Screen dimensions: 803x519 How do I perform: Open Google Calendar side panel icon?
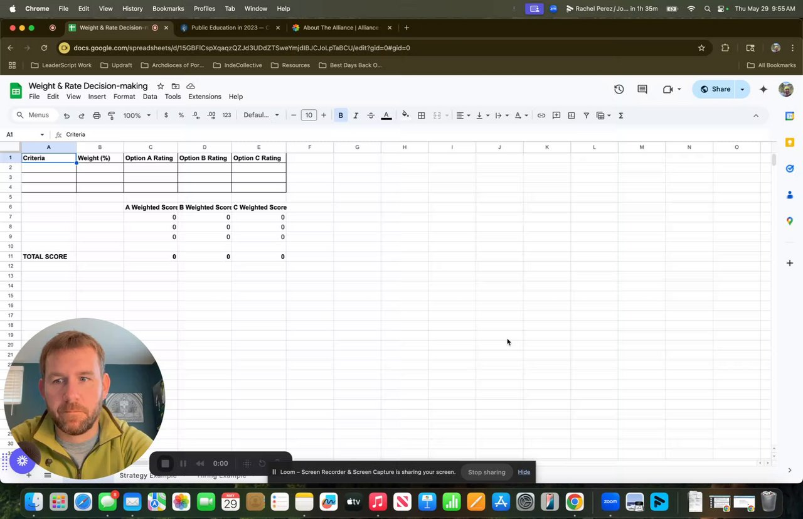tap(790, 116)
